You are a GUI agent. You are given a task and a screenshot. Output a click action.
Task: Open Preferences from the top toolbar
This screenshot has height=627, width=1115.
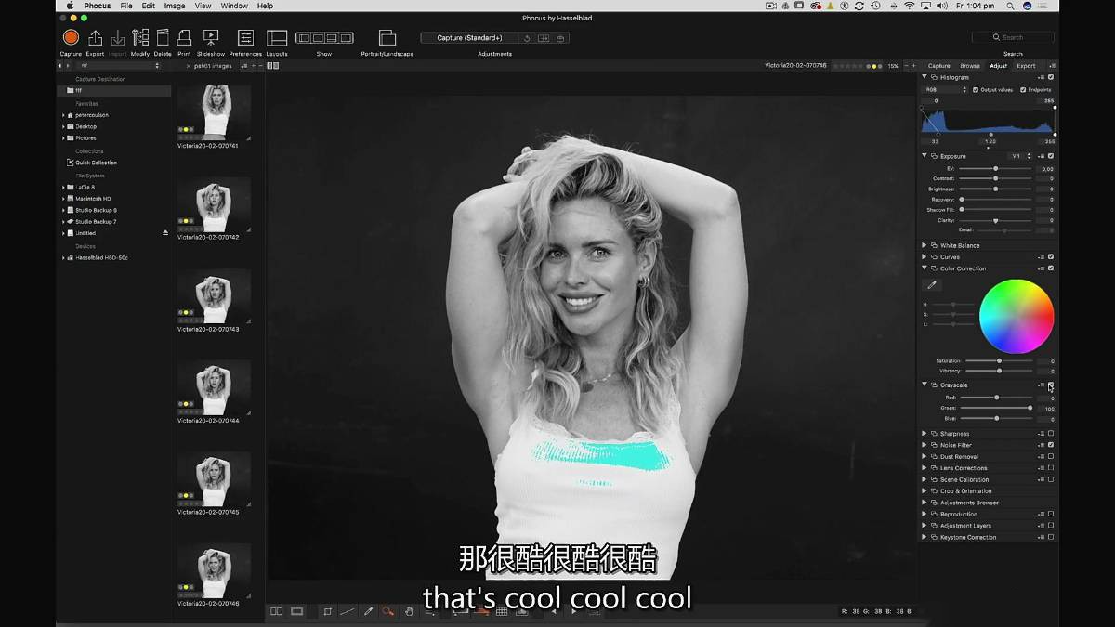click(x=244, y=39)
